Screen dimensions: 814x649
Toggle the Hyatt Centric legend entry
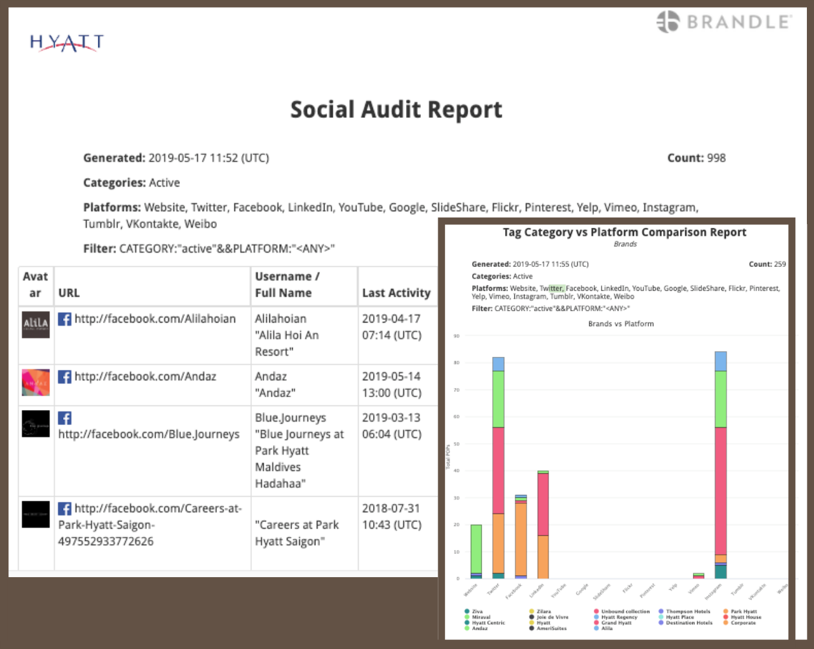(484, 623)
